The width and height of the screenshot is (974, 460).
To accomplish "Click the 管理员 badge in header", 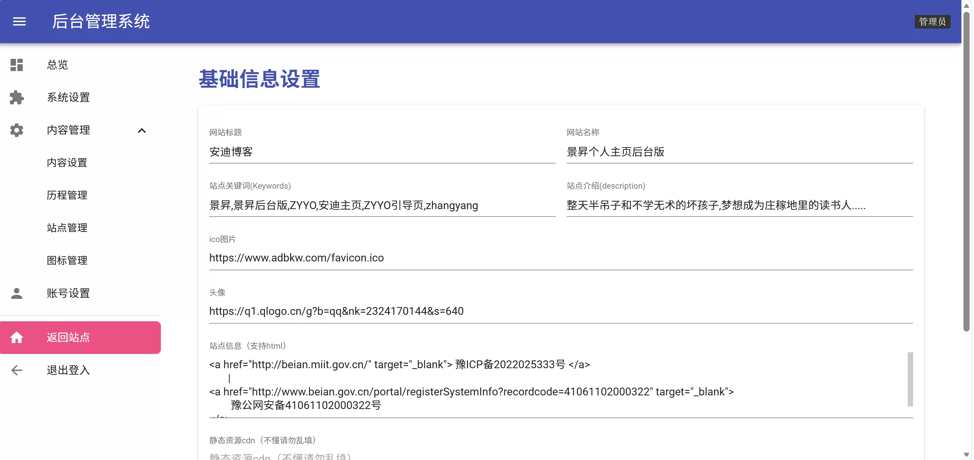I will tap(933, 21).
